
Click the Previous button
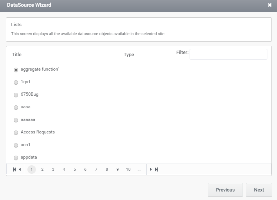(x=225, y=190)
